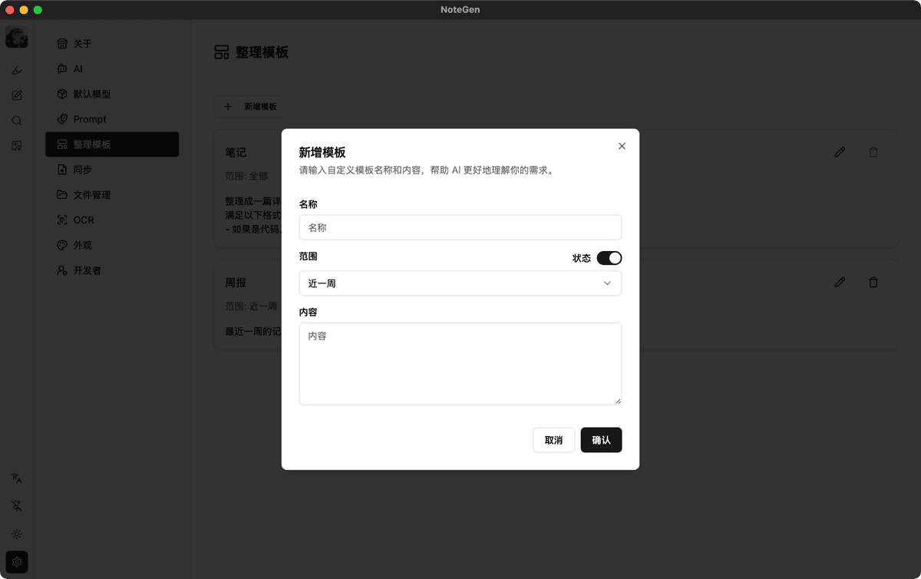
Task: Open search from the left rail magnifier icon
Action: (x=16, y=120)
